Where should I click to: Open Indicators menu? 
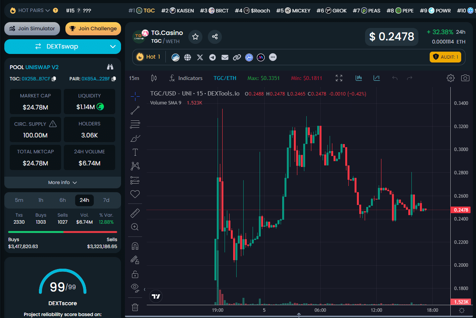point(186,78)
